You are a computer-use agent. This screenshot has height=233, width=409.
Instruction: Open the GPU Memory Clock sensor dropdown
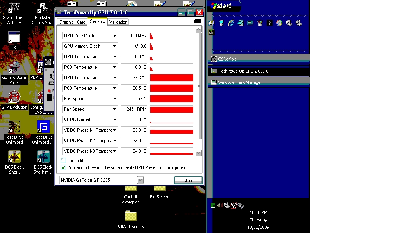114,46
